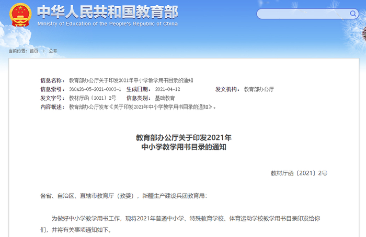Click the 信息索引 label
Image resolution: width=366 pixels, height=237 pixels.
pos(52,89)
